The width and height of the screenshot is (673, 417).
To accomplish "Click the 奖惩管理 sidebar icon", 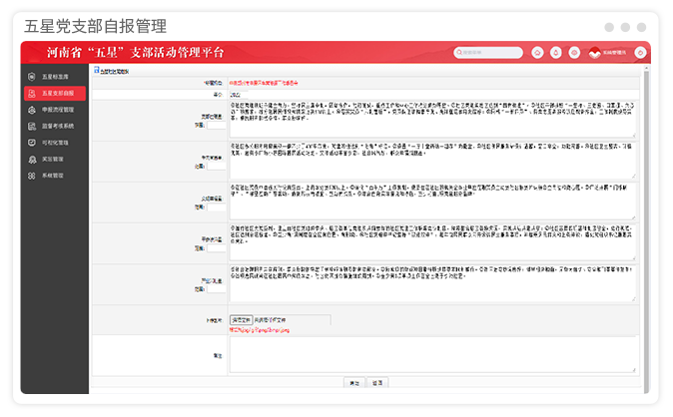I will tap(33, 159).
